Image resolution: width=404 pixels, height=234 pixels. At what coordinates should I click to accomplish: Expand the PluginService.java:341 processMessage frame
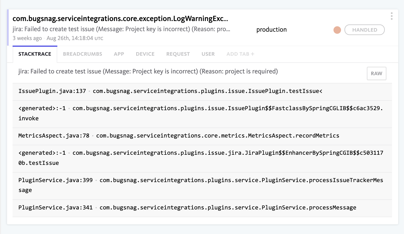[x=202, y=208]
